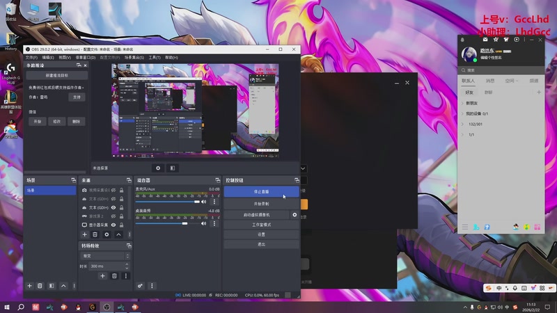The width and height of the screenshot is (557, 313).
Task: Open the OBS Edit menu
Action: (48, 58)
